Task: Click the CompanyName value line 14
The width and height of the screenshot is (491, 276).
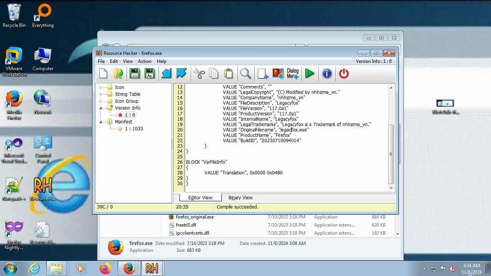Action: click(x=264, y=98)
